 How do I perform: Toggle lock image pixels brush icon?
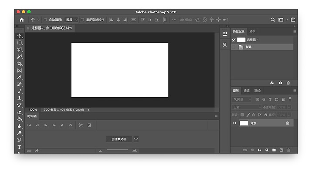click(248, 115)
